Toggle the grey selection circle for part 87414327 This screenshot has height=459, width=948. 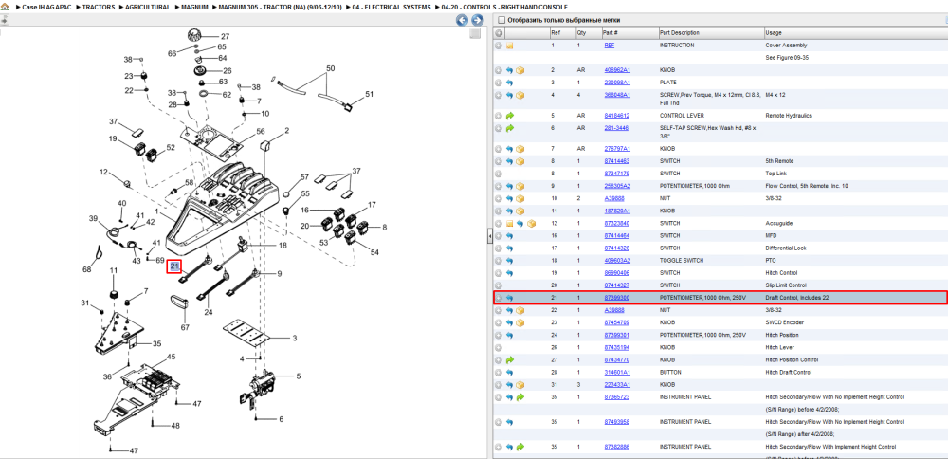[499, 285]
